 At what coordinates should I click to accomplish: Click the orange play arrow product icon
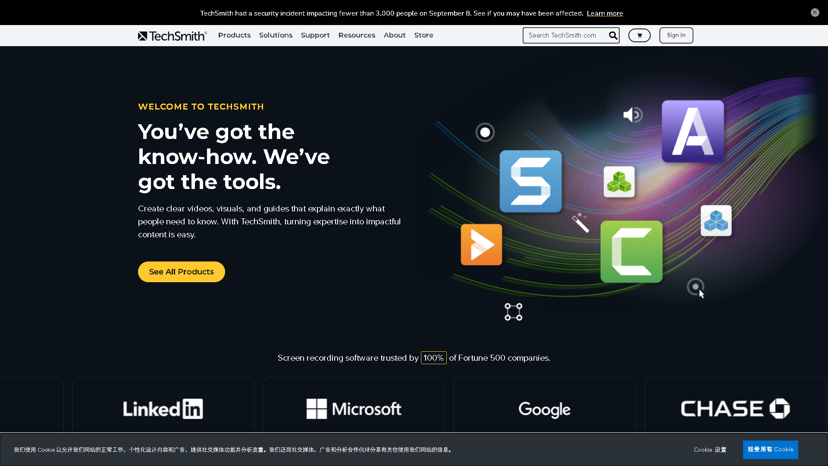pyautogui.click(x=481, y=244)
